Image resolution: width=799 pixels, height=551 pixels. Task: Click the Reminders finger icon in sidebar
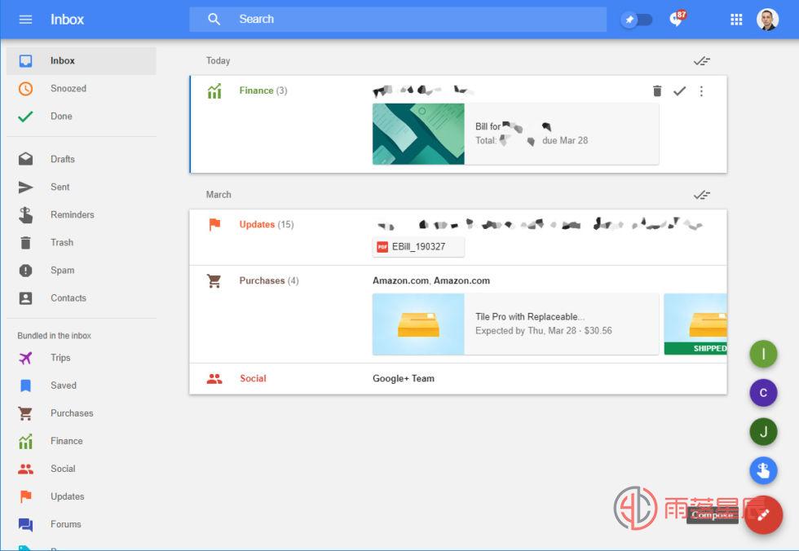(25, 215)
